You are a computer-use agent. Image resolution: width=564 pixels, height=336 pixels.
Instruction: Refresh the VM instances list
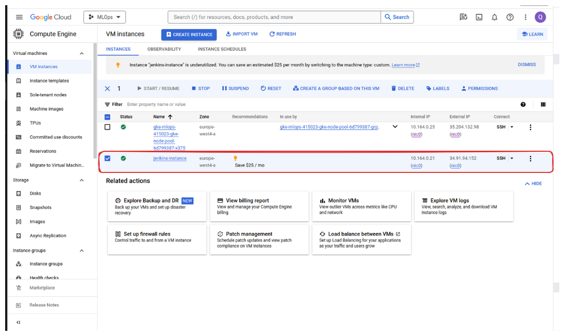click(x=283, y=34)
